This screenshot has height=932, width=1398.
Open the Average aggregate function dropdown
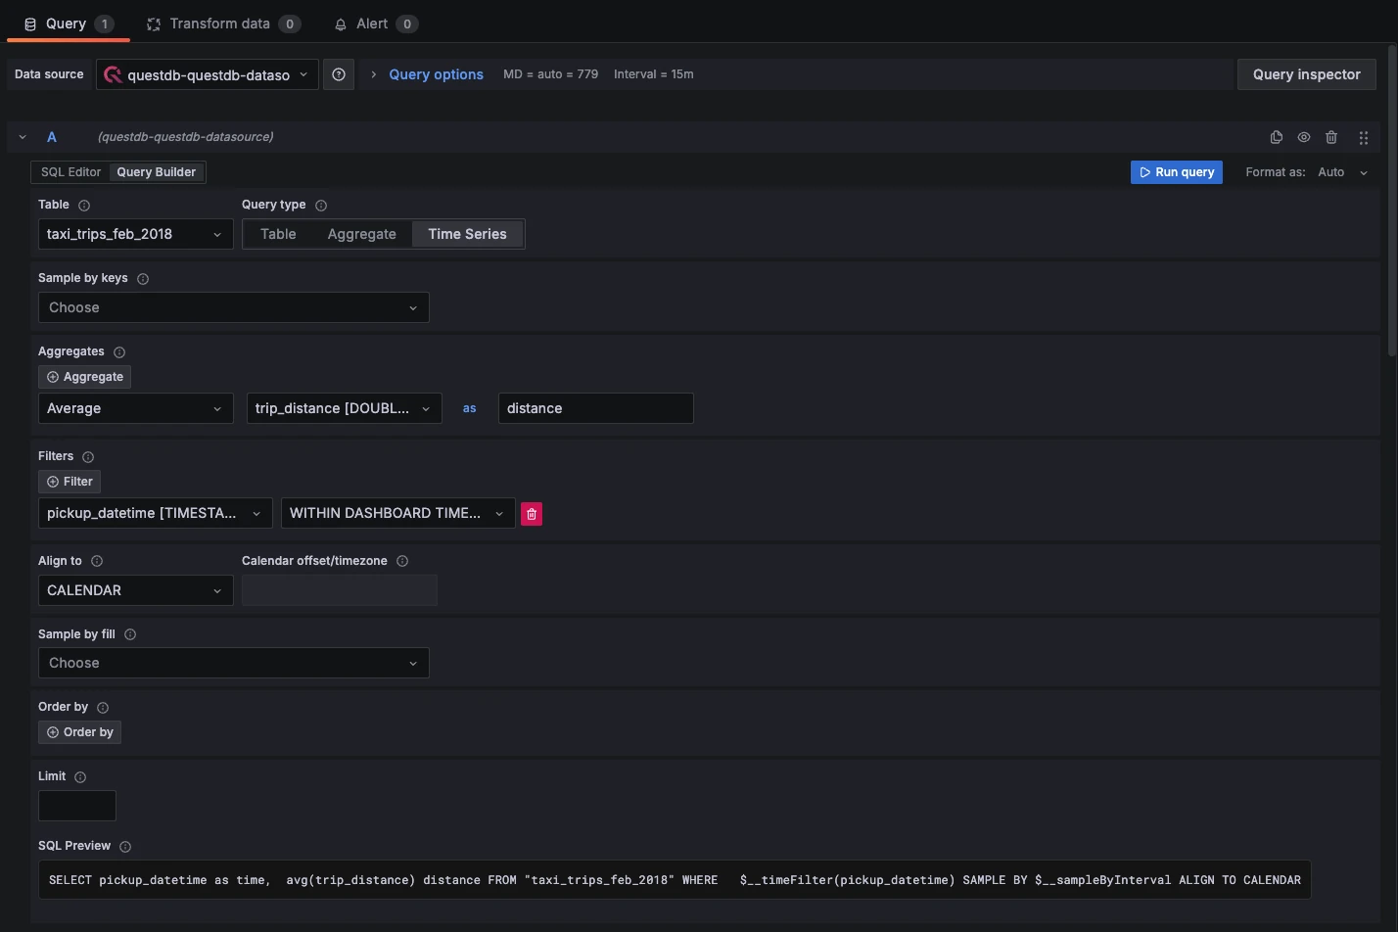[136, 408]
